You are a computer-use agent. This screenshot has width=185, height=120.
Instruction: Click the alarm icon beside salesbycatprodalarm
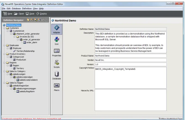(x=18, y=80)
